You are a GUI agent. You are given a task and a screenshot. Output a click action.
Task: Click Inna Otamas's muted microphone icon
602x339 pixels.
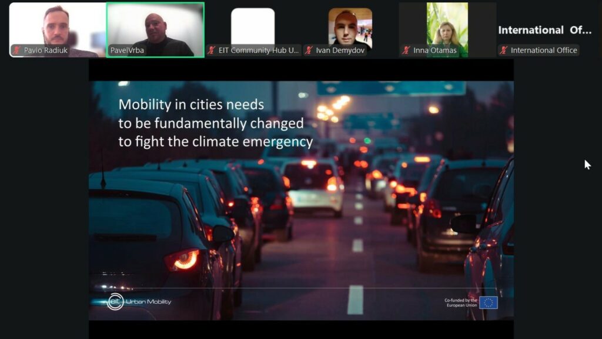coord(406,51)
